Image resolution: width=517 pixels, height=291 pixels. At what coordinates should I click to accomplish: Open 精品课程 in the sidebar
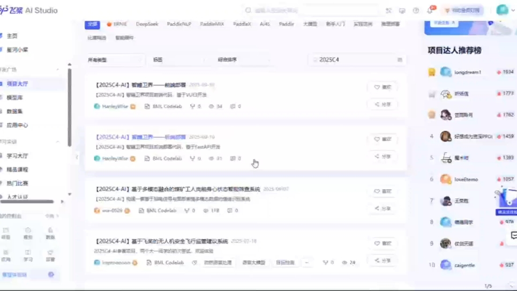tap(18, 169)
